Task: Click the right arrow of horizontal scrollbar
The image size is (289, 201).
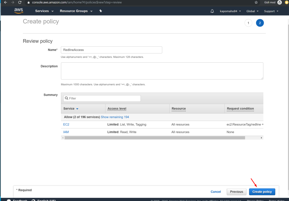Action: pyautogui.click(x=261, y=138)
